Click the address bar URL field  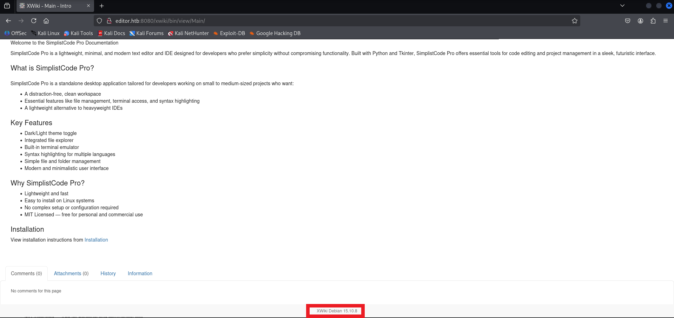[x=337, y=21]
